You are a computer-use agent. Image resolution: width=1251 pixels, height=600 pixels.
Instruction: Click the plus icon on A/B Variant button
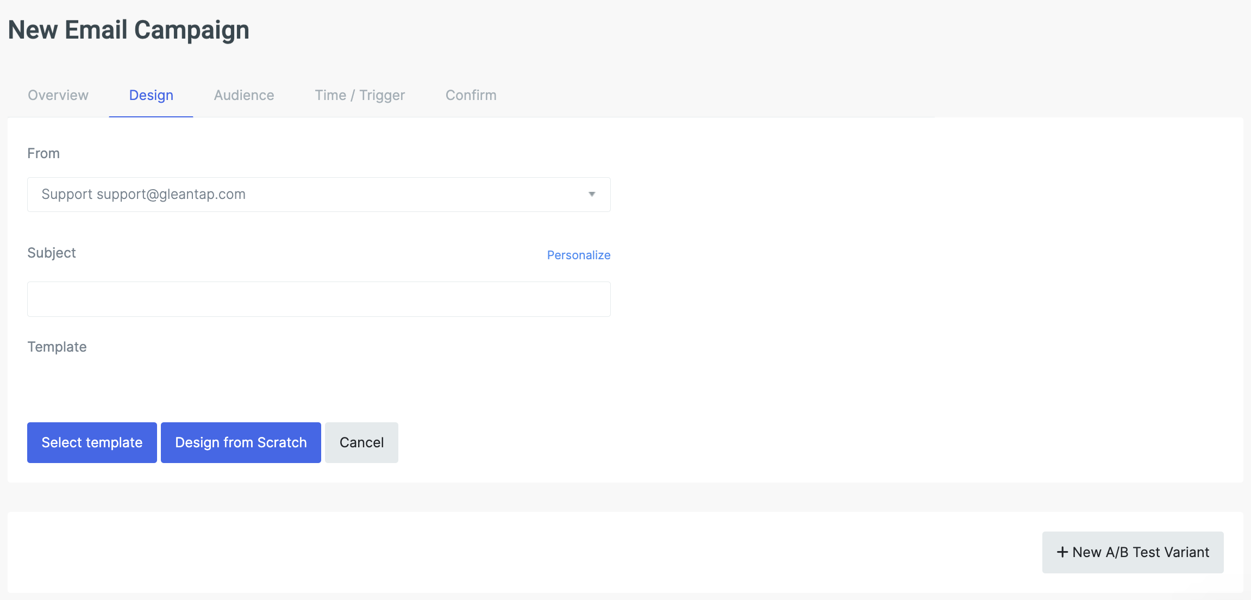(1062, 552)
